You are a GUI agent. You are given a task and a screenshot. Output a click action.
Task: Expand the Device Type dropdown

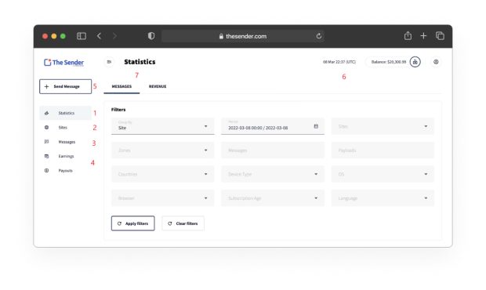pos(273,174)
